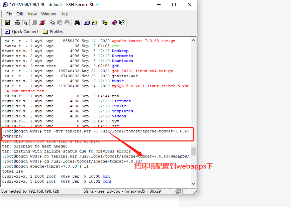291x207 pixels.
Task: Click the Copy icon in toolbar
Action: pyautogui.click(x=52, y=23)
